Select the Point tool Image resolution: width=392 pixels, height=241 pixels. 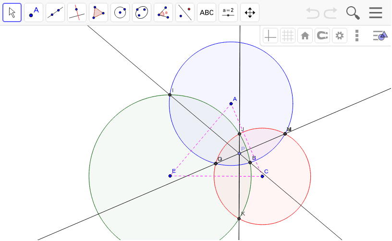[x=34, y=12]
